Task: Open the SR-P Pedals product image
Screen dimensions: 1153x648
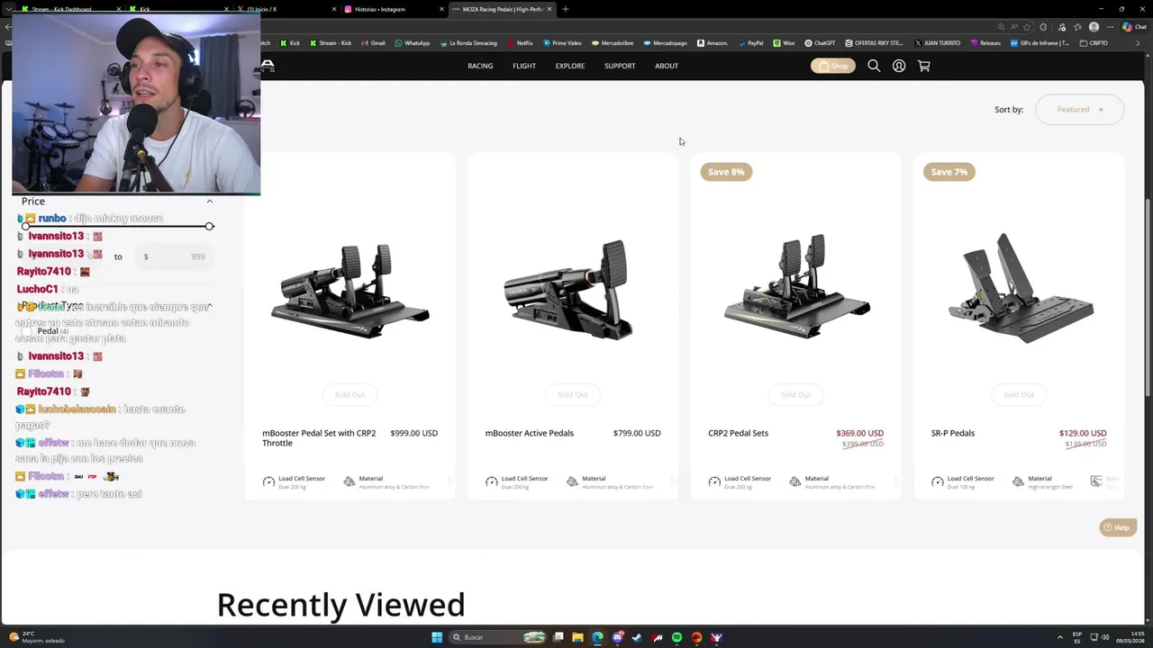Action: [x=1020, y=288]
